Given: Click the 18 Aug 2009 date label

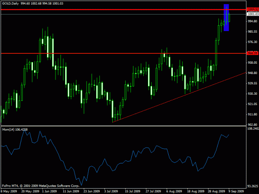Looking at the screenshot, I should (196, 191).
